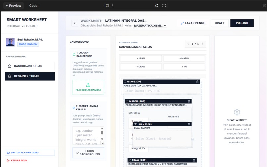
Task: Click the PUBLISH button
Action: click(x=242, y=23)
